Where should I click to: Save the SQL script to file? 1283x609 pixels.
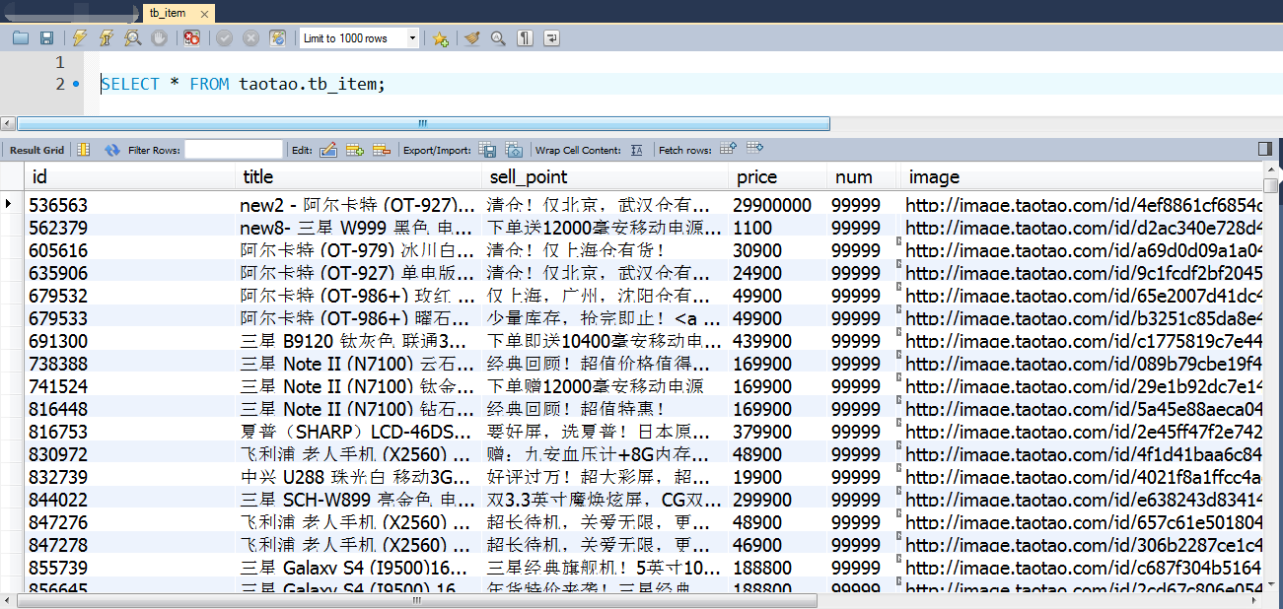point(46,38)
